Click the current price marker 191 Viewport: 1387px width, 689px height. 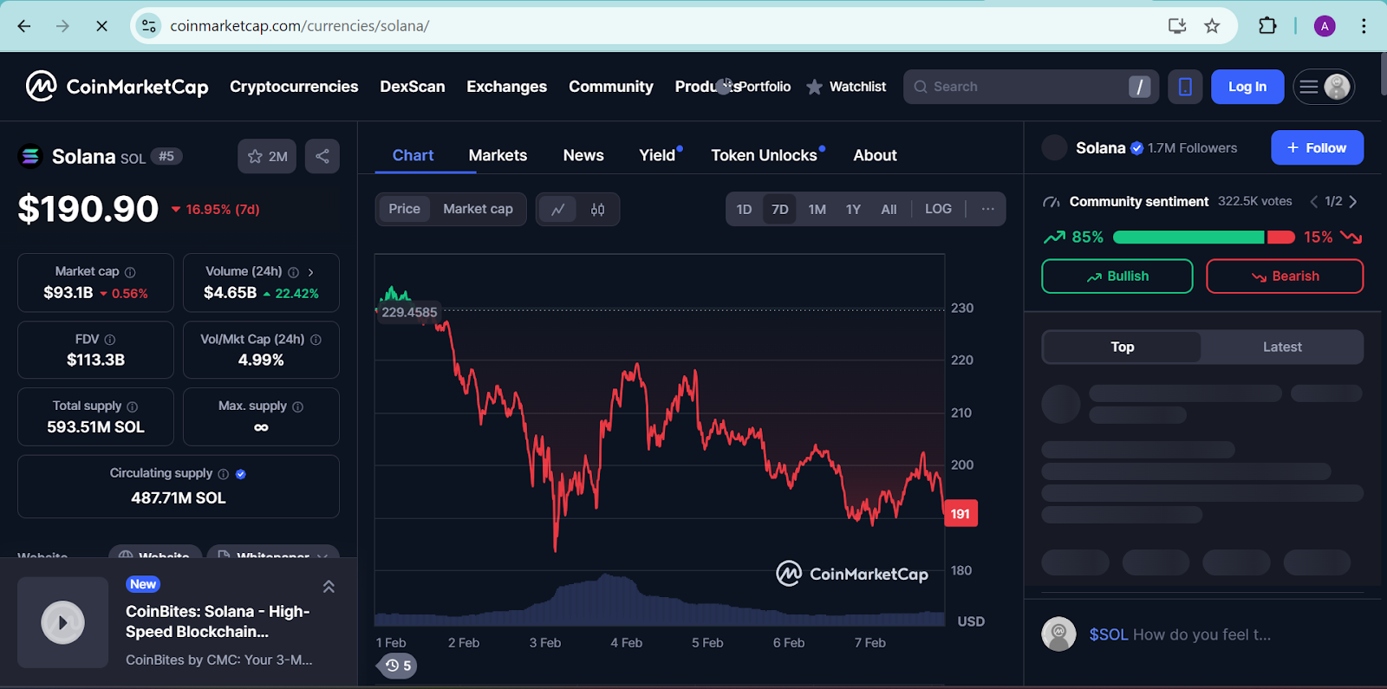tap(960, 514)
